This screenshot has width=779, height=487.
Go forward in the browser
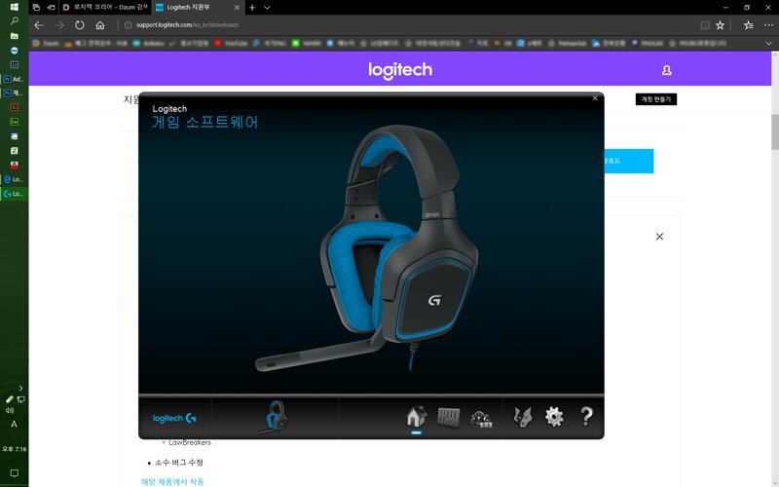(59, 25)
